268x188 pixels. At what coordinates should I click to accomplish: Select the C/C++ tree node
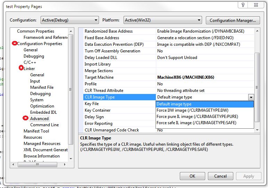click(x=30, y=62)
